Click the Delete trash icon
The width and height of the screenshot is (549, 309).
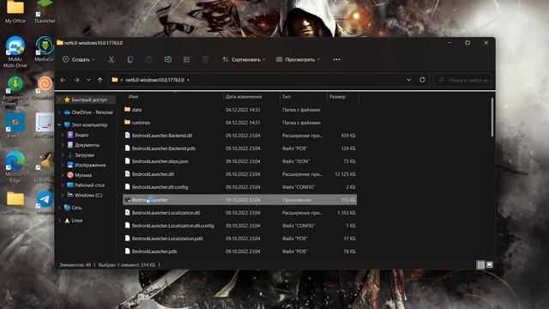[206, 59]
